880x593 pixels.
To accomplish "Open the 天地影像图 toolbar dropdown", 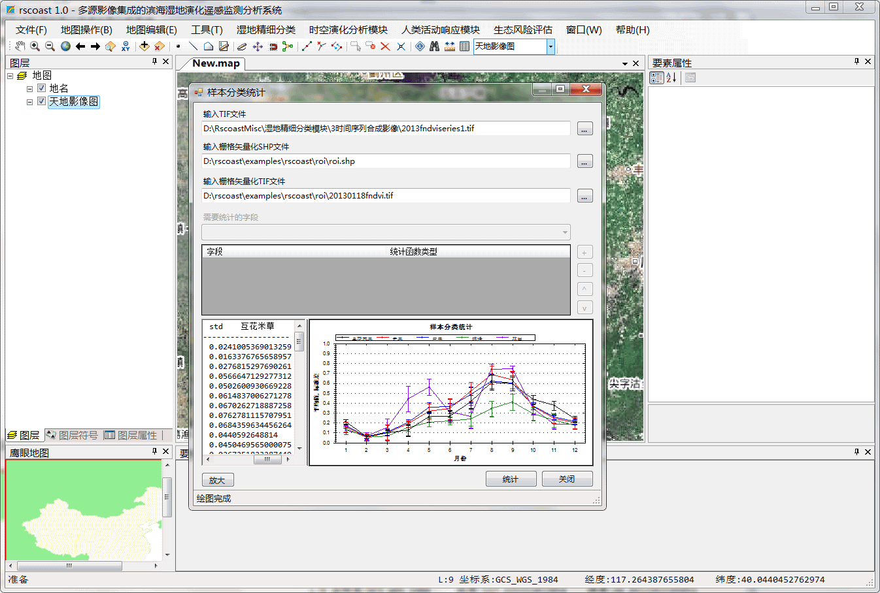I will (550, 46).
